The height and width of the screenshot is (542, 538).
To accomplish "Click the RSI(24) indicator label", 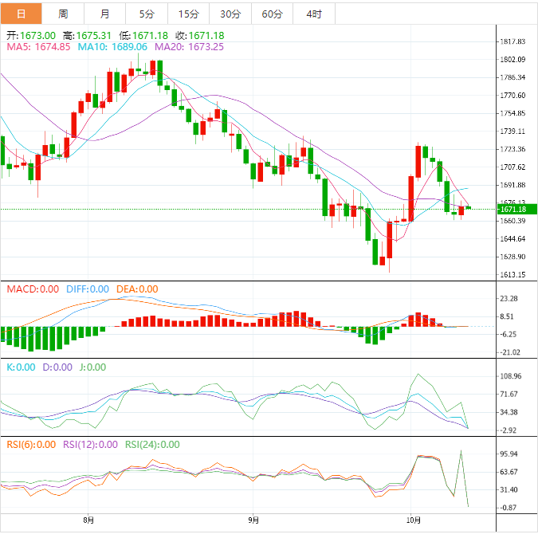I will tap(152, 445).
